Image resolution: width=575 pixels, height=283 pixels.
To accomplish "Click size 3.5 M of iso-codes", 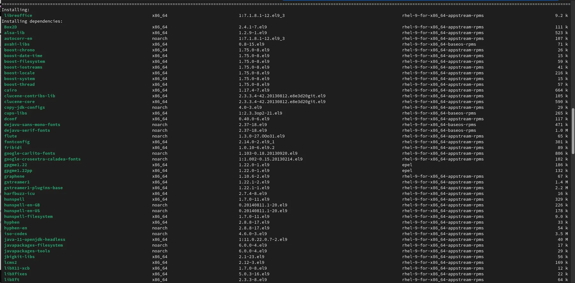I will (x=562, y=234).
